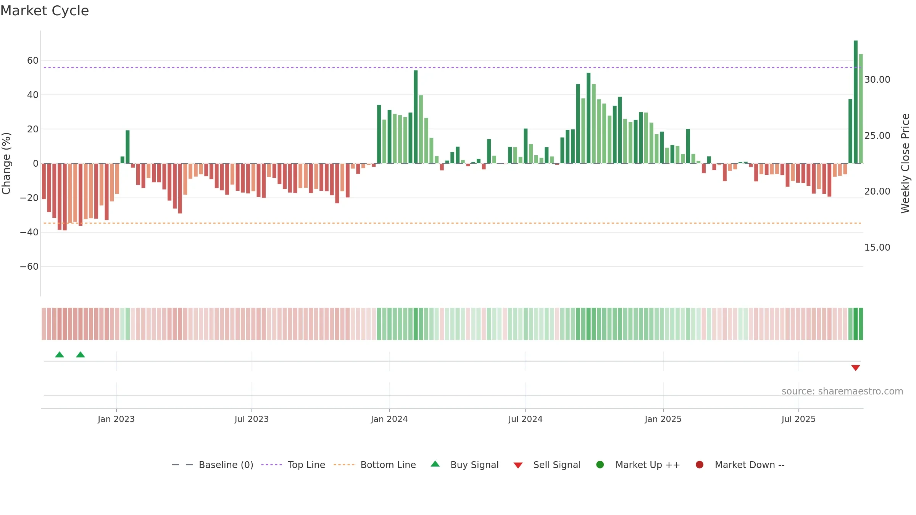Click the red sell signal marker near chart end
This screenshot has width=916, height=515.
point(856,368)
